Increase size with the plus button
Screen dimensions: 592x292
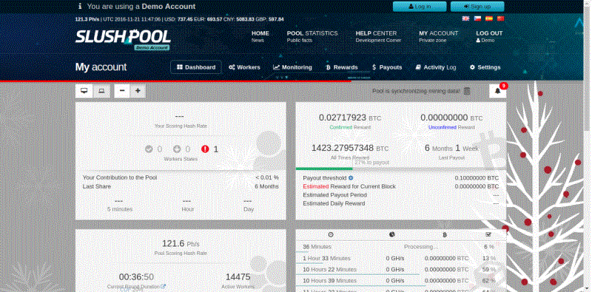138,91
